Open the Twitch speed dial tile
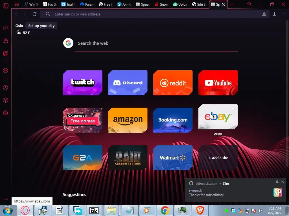The image size is (289, 216). click(x=83, y=83)
